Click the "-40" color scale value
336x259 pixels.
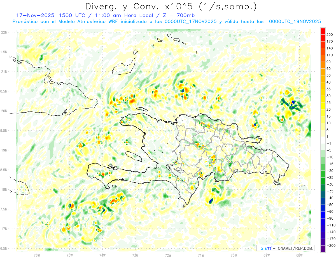[330, 198]
